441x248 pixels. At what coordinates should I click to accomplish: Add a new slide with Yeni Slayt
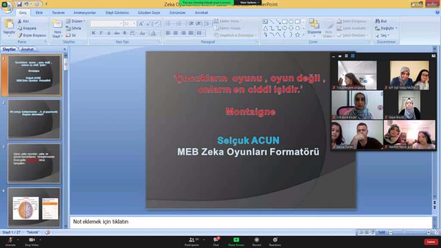click(57, 29)
